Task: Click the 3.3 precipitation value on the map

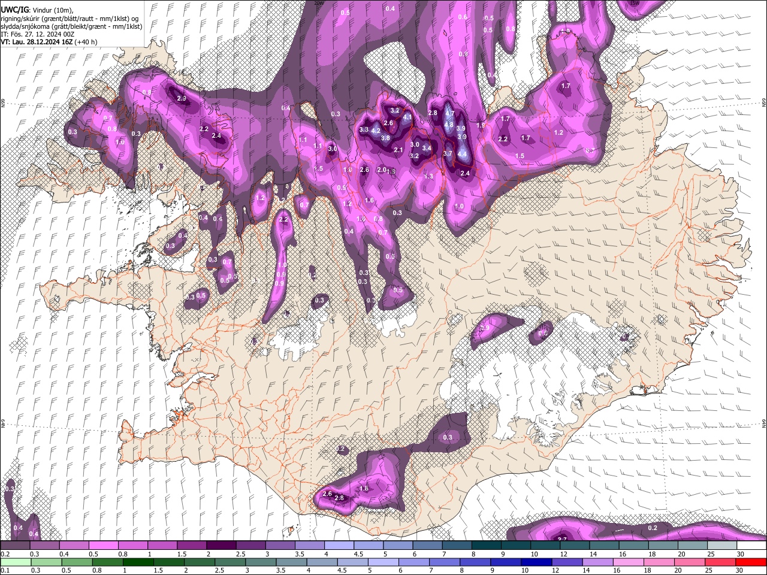Action: click(364, 129)
